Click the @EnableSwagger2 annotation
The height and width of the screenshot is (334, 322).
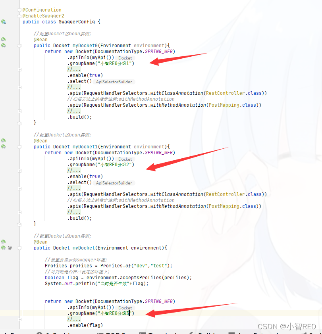point(43,16)
